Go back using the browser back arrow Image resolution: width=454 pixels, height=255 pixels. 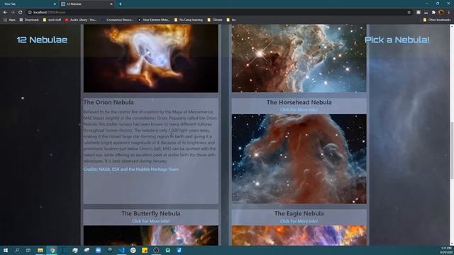click(5, 13)
